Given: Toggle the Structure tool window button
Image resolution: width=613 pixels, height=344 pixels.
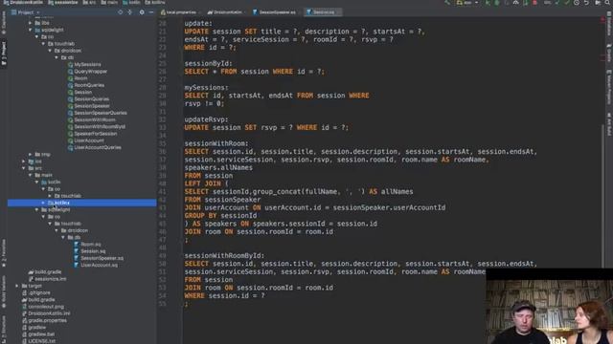Looking at the screenshot, I should tap(4, 330).
